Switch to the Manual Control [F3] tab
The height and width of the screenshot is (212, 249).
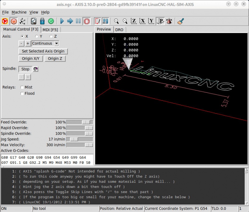pos(21,29)
